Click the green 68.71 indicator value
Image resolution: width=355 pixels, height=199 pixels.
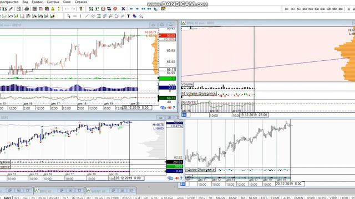tap(168, 98)
